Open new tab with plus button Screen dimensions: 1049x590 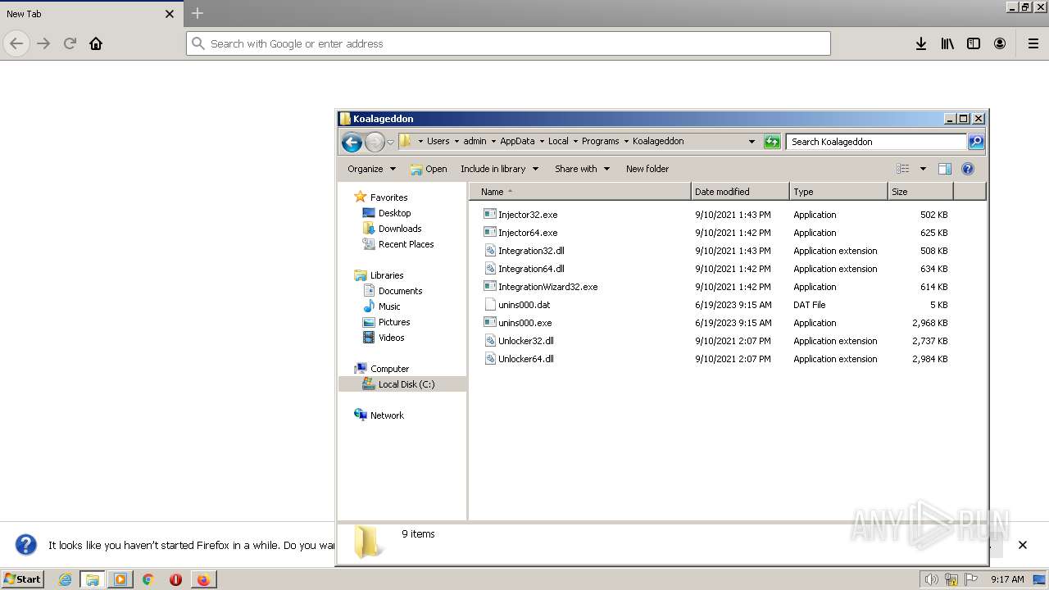tap(198, 13)
